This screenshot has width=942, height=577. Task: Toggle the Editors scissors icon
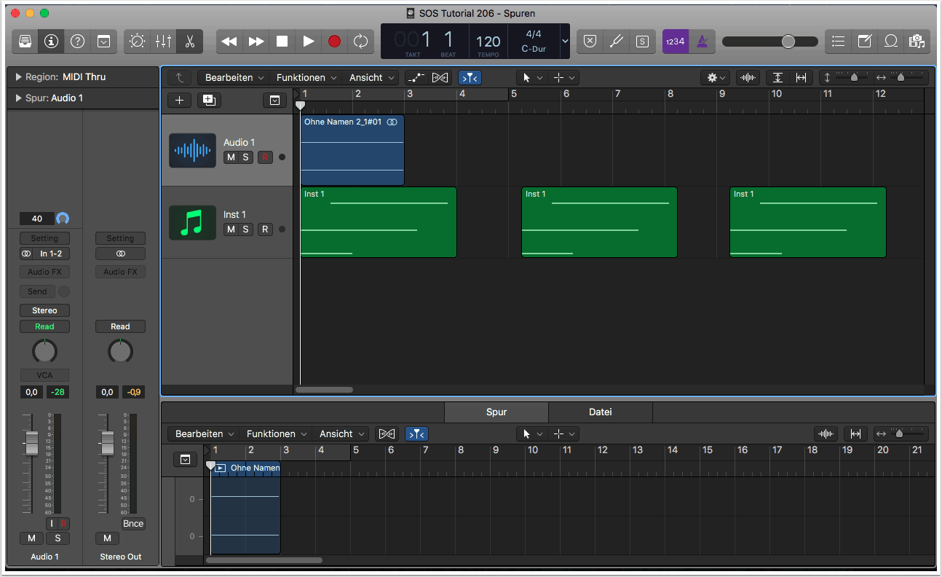(189, 42)
